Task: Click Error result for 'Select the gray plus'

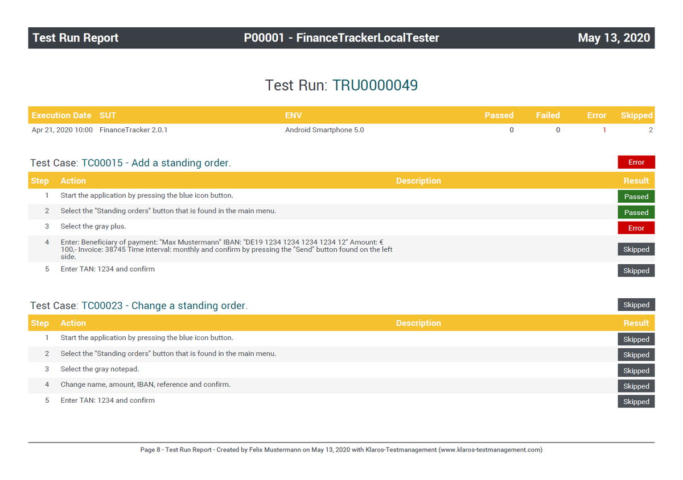Action: point(636,228)
